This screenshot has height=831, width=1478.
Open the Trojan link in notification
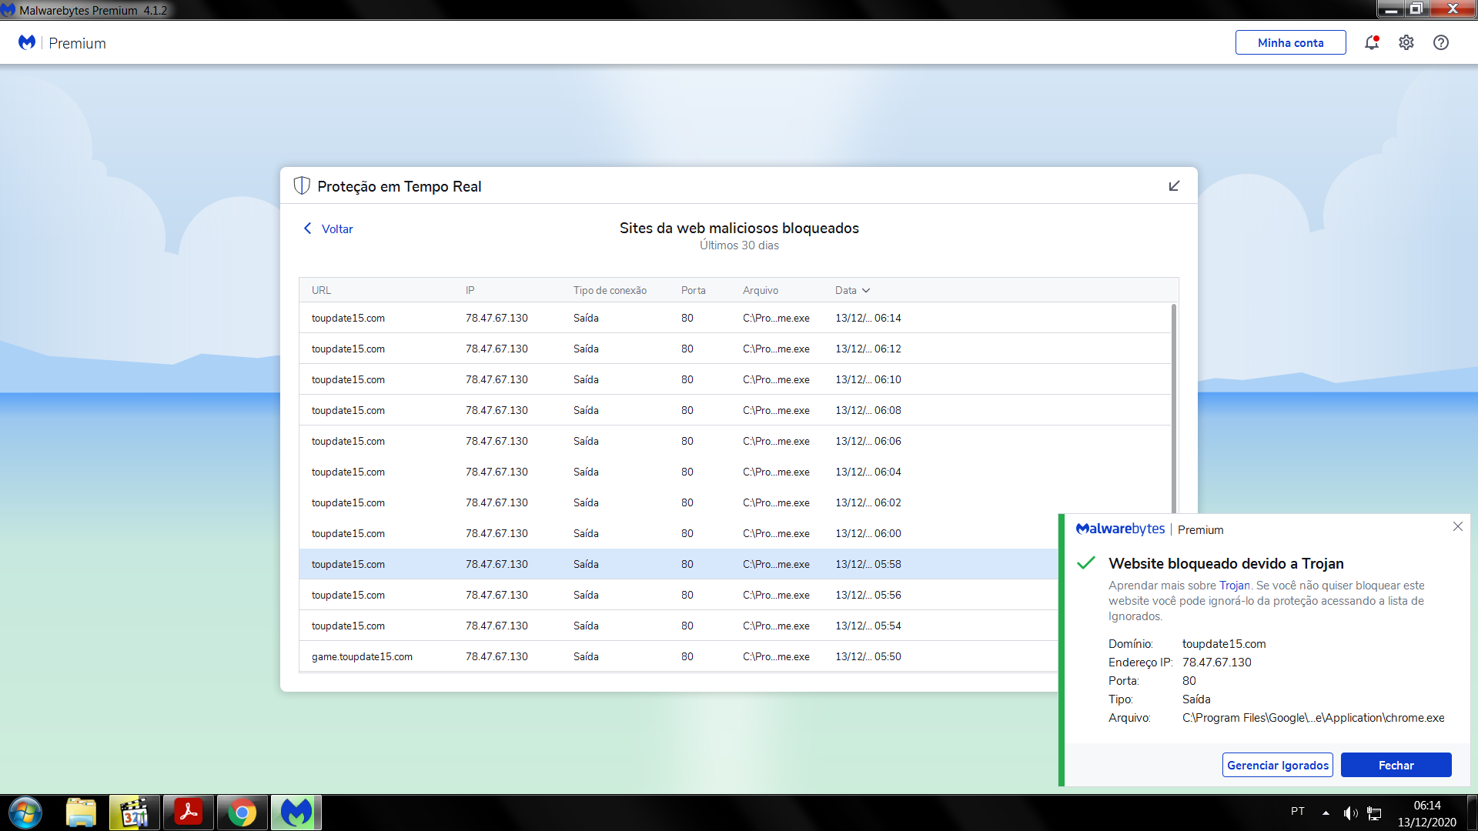pos(1235,585)
